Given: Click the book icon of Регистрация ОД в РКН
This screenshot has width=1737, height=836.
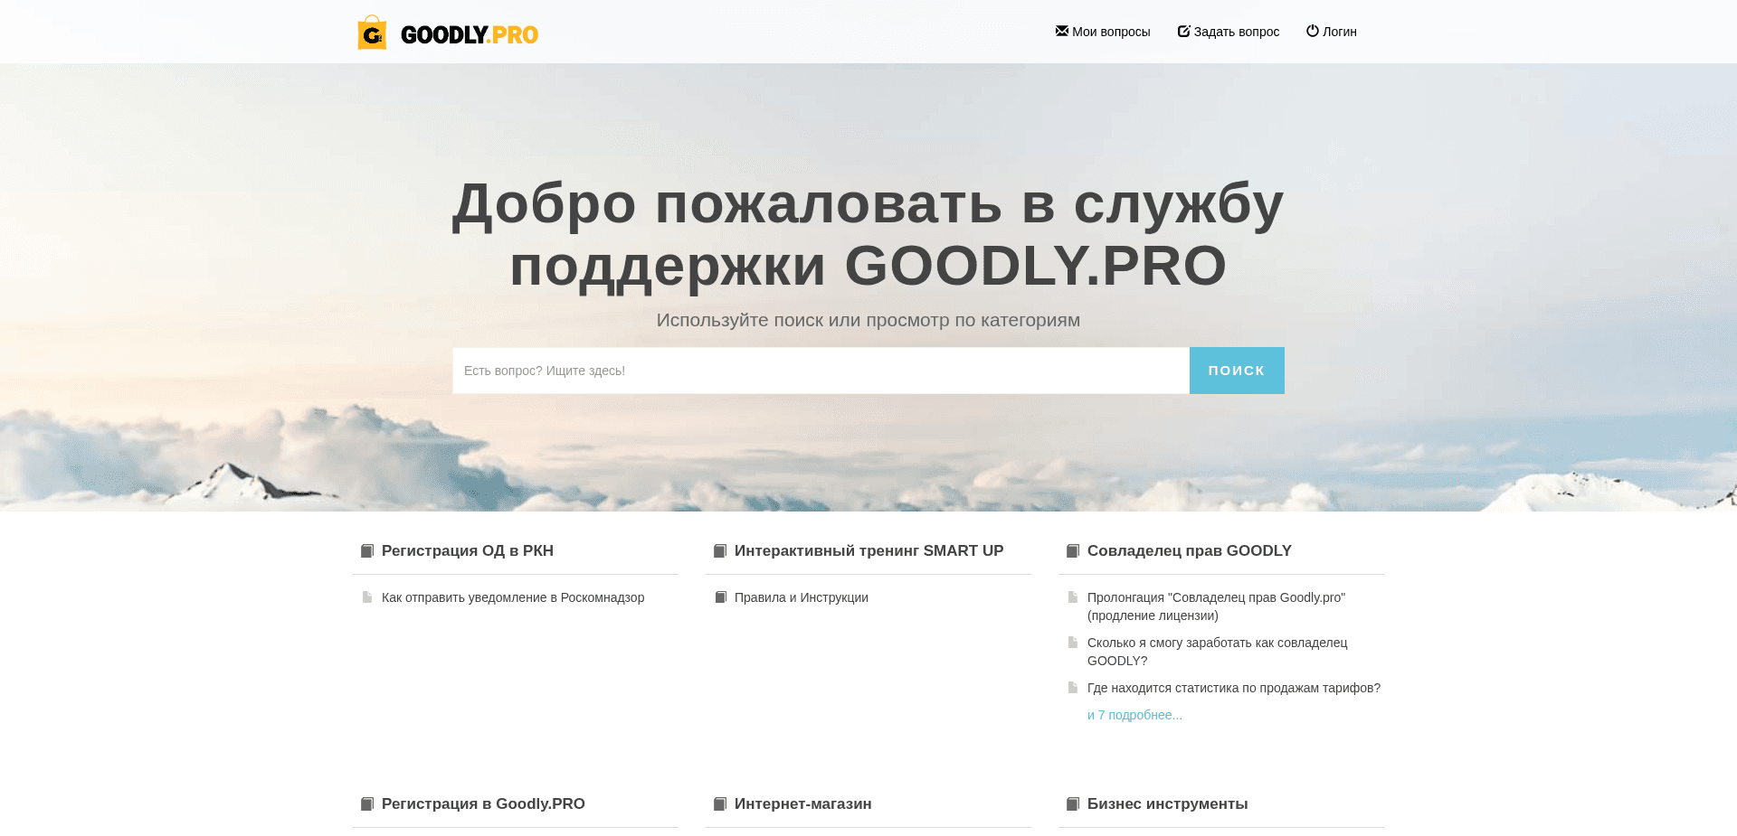Looking at the screenshot, I should 365,550.
